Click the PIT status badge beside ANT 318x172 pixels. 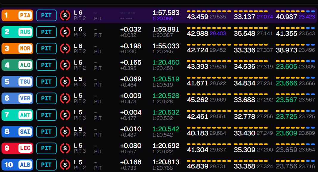pyautogui.click(x=46, y=115)
